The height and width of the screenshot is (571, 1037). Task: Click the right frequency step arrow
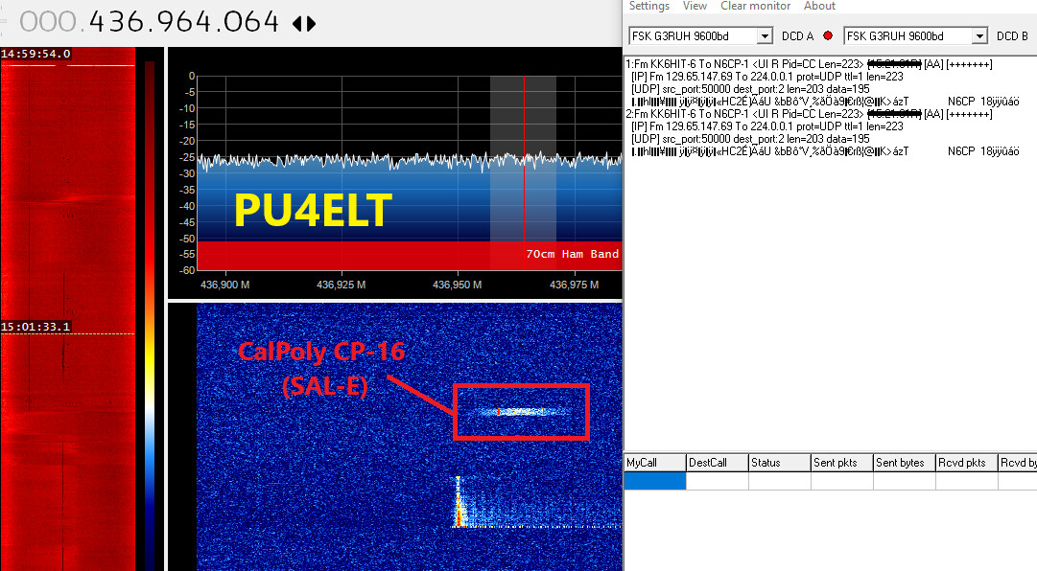point(311,23)
